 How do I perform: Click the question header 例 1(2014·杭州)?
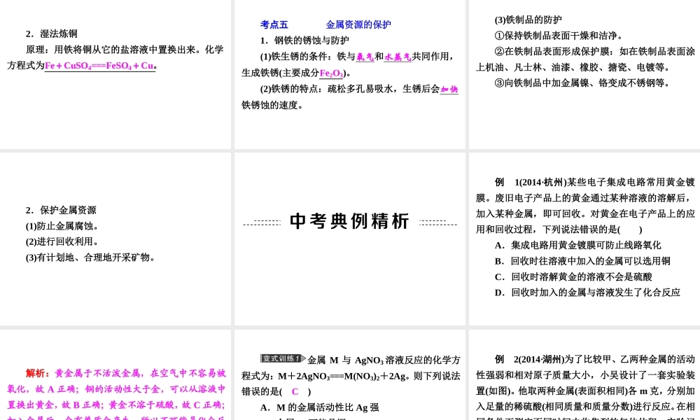531,182
